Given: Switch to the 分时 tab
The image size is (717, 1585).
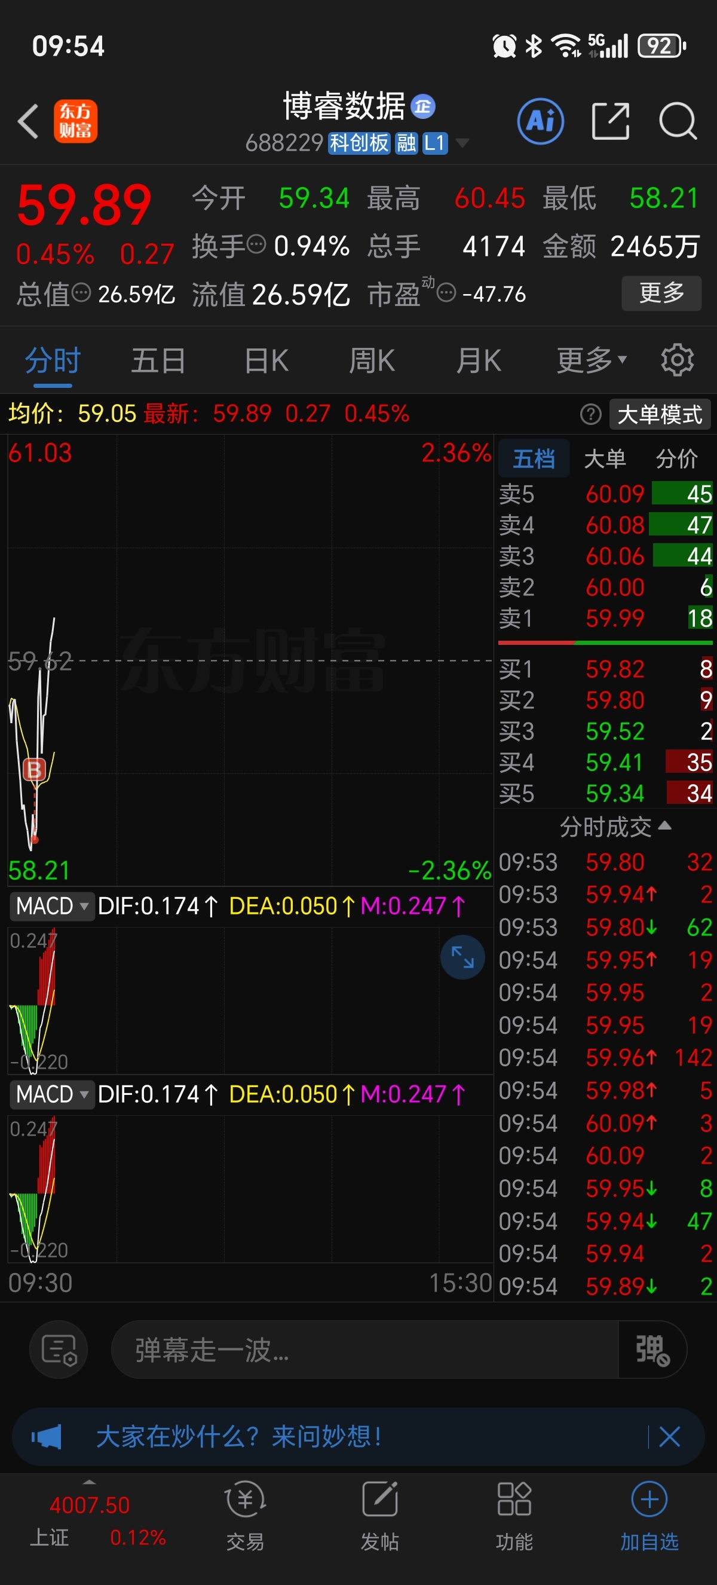Looking at the screenshot, I should coord(53,360).
